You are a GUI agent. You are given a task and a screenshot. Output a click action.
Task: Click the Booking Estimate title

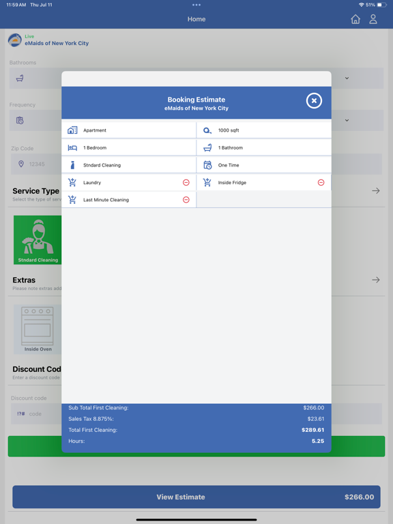pyautogui.click(x=196, y=100)
